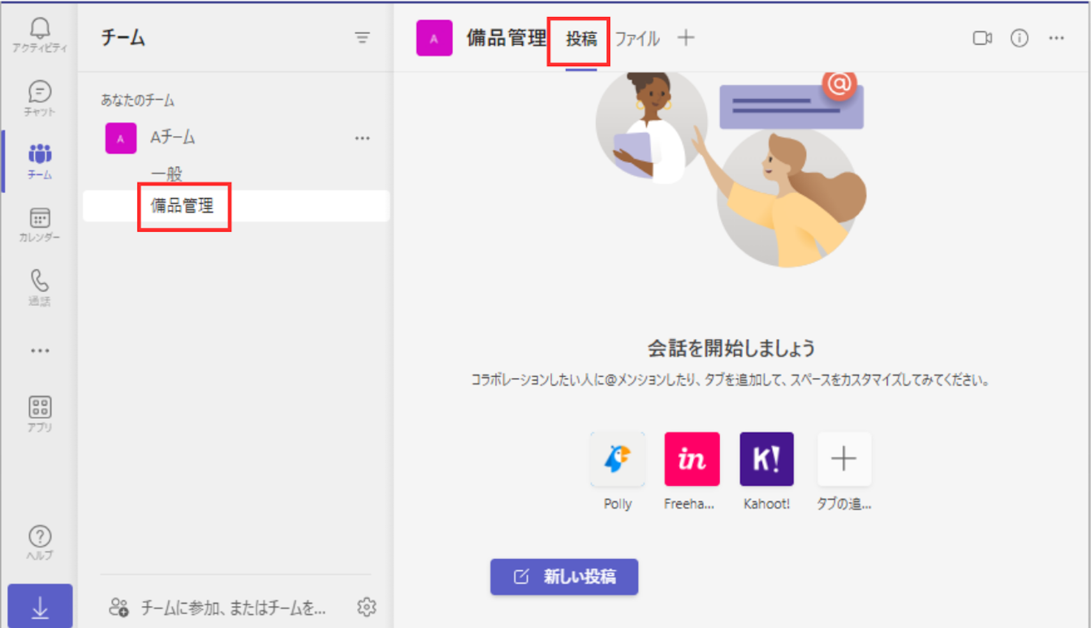Open channel more options at top right
The width and height of the screenshot is (1091, 628).
[x=1056, y=38]
